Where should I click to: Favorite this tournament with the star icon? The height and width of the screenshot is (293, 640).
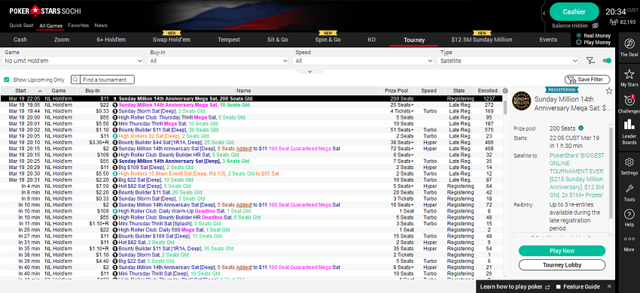click(609, 91)
